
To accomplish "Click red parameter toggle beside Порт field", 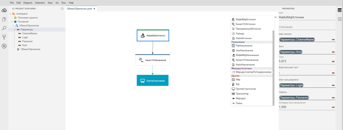I will coord(333,61).
